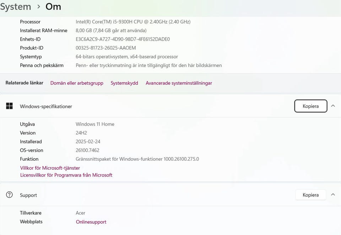Click the Webbplats label

point(31,222)
